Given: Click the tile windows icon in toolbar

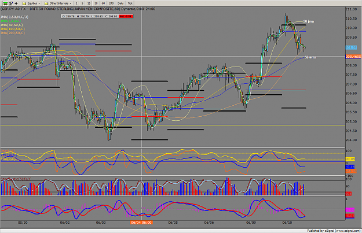Looking at the screenshot, I should 10,3.
